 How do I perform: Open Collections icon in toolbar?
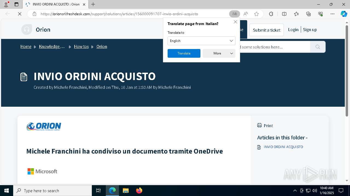[308, 14]
